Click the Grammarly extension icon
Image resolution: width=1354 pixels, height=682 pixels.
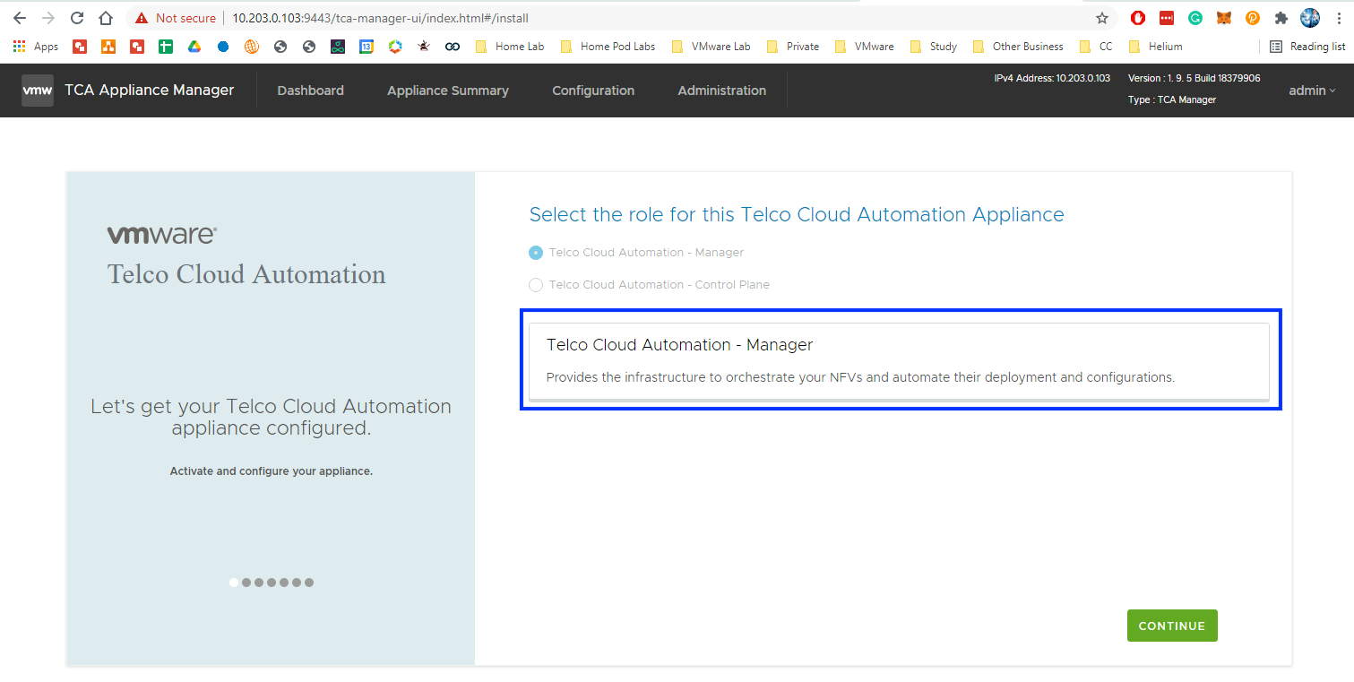point(1194,18)
